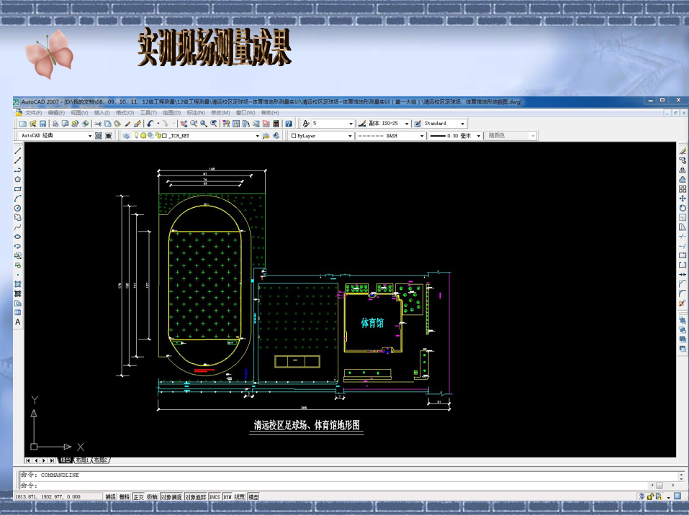
Task: Open the _TCH_KEY layer dropdown
Action: coord(257,135)
